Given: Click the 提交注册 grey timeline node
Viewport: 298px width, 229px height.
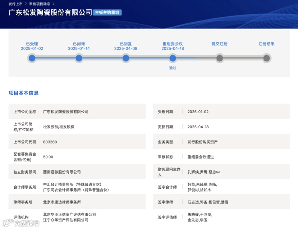Looking at the screenshot, I should tap(220, 58).
